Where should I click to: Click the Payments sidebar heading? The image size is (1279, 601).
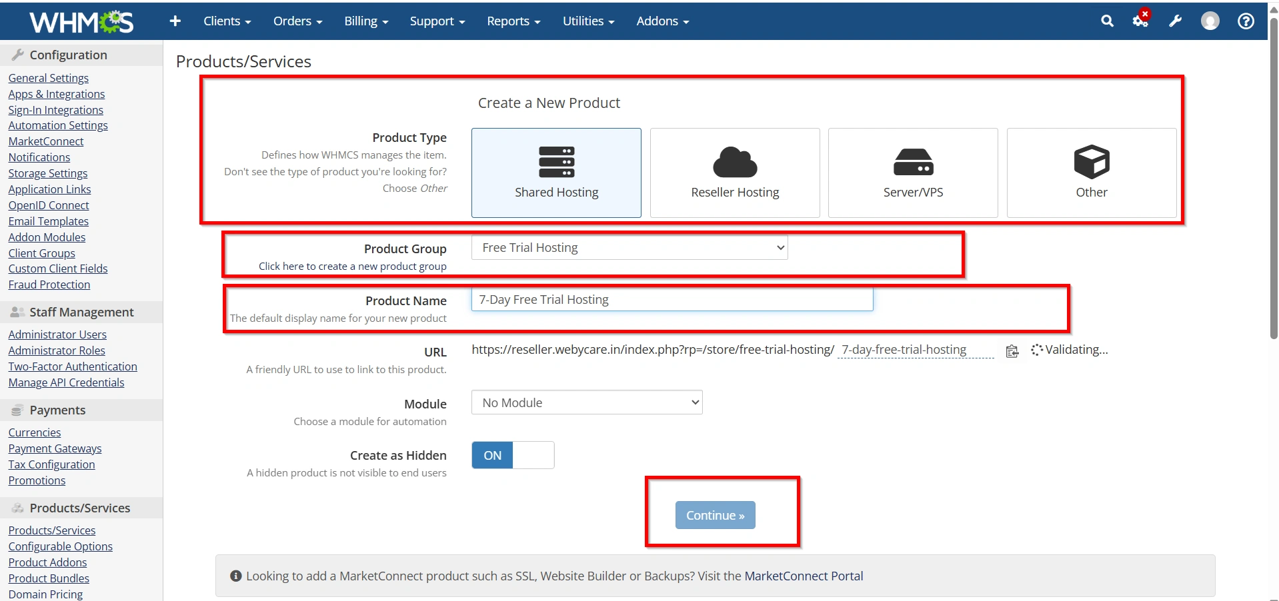click(x=57, y=410)
